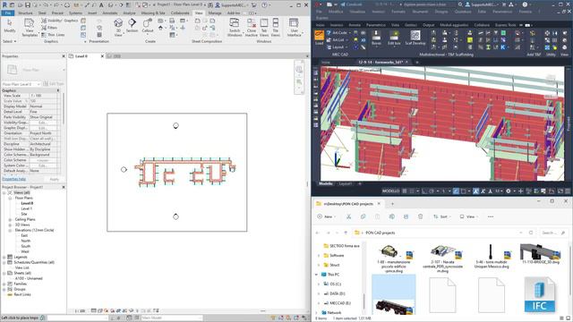Image resolution: width=573 pixels, height=322 pixels.
Task: Open the CAD status bar customization menu
Action: click(568, 191)
